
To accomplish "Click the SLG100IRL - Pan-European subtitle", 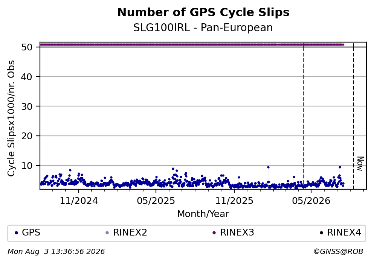I will [x=203, y=27].
